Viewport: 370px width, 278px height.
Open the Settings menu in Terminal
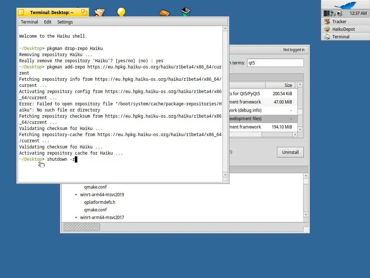point(65,22)
